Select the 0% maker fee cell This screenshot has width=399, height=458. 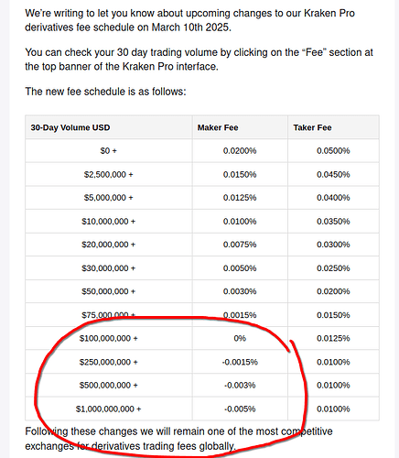point(240,338)
